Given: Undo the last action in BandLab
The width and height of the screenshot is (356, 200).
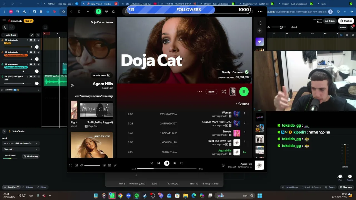Looking at the screenshot, I should (5, 27).
